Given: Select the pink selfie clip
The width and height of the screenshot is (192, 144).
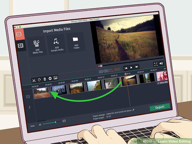Looking at the screenshot, I should pos(162,76).
